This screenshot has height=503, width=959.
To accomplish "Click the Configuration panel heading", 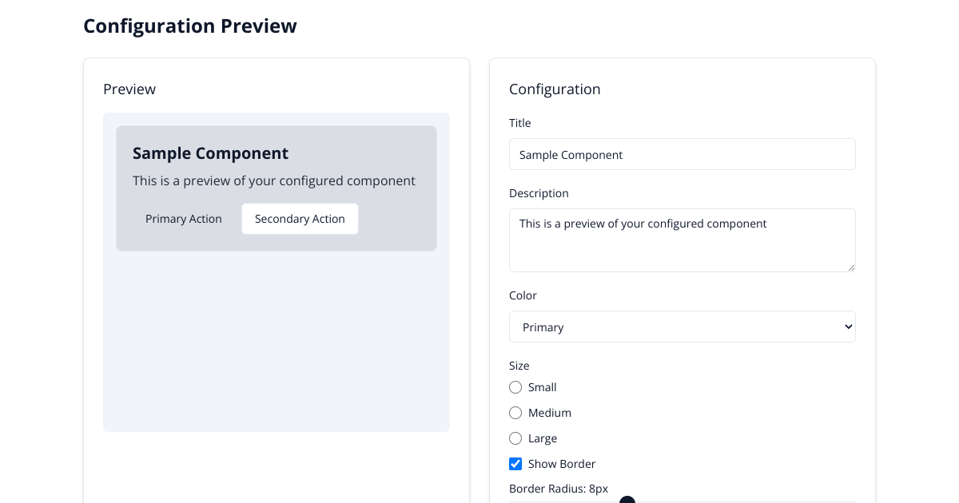I will point(555,89).
